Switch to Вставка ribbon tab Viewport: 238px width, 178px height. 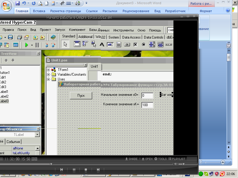click(39, 11)
